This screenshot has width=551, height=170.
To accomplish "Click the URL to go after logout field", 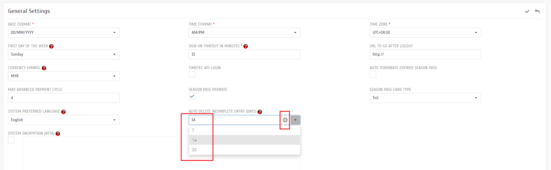I will pos(425,54).
